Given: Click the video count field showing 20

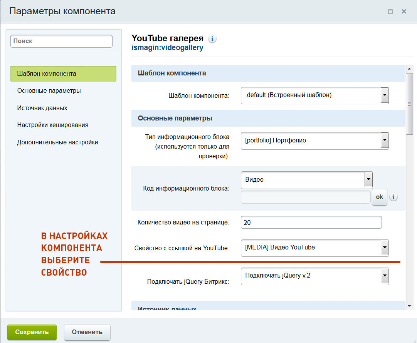Looking at the screenshot, I should pos(311,222).
